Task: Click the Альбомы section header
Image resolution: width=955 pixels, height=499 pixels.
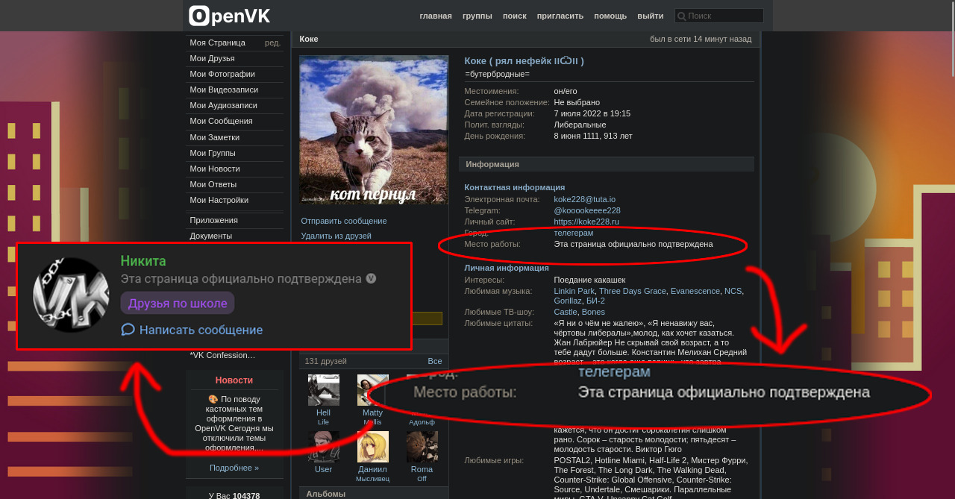Action: click(374, 494)
